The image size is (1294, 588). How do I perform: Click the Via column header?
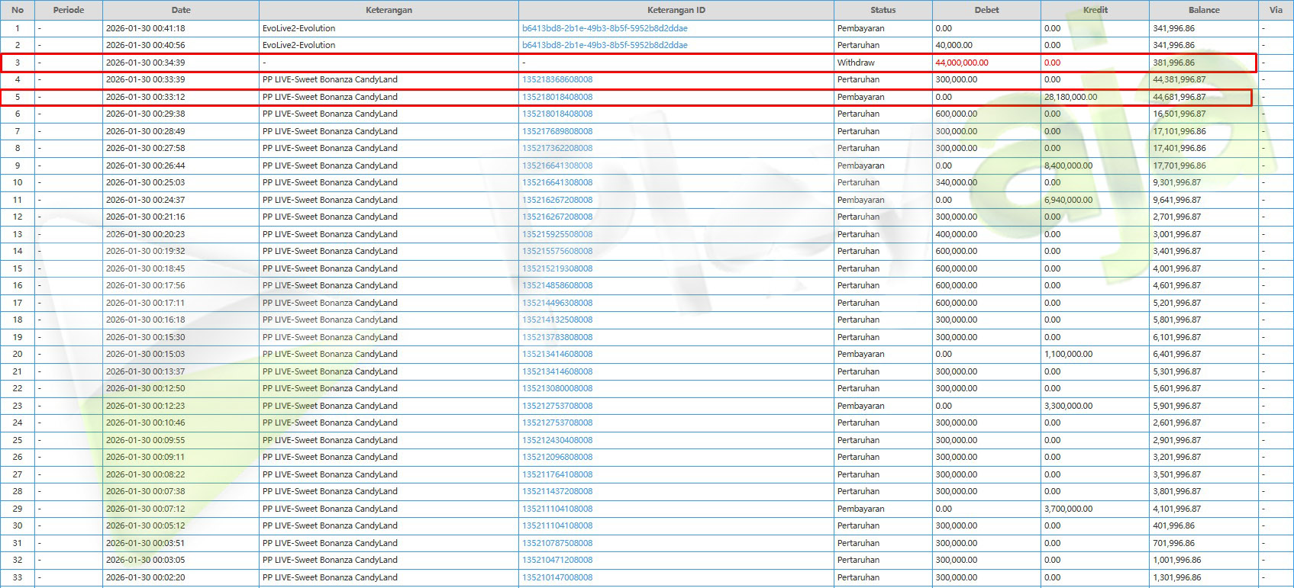(1275, 10)
